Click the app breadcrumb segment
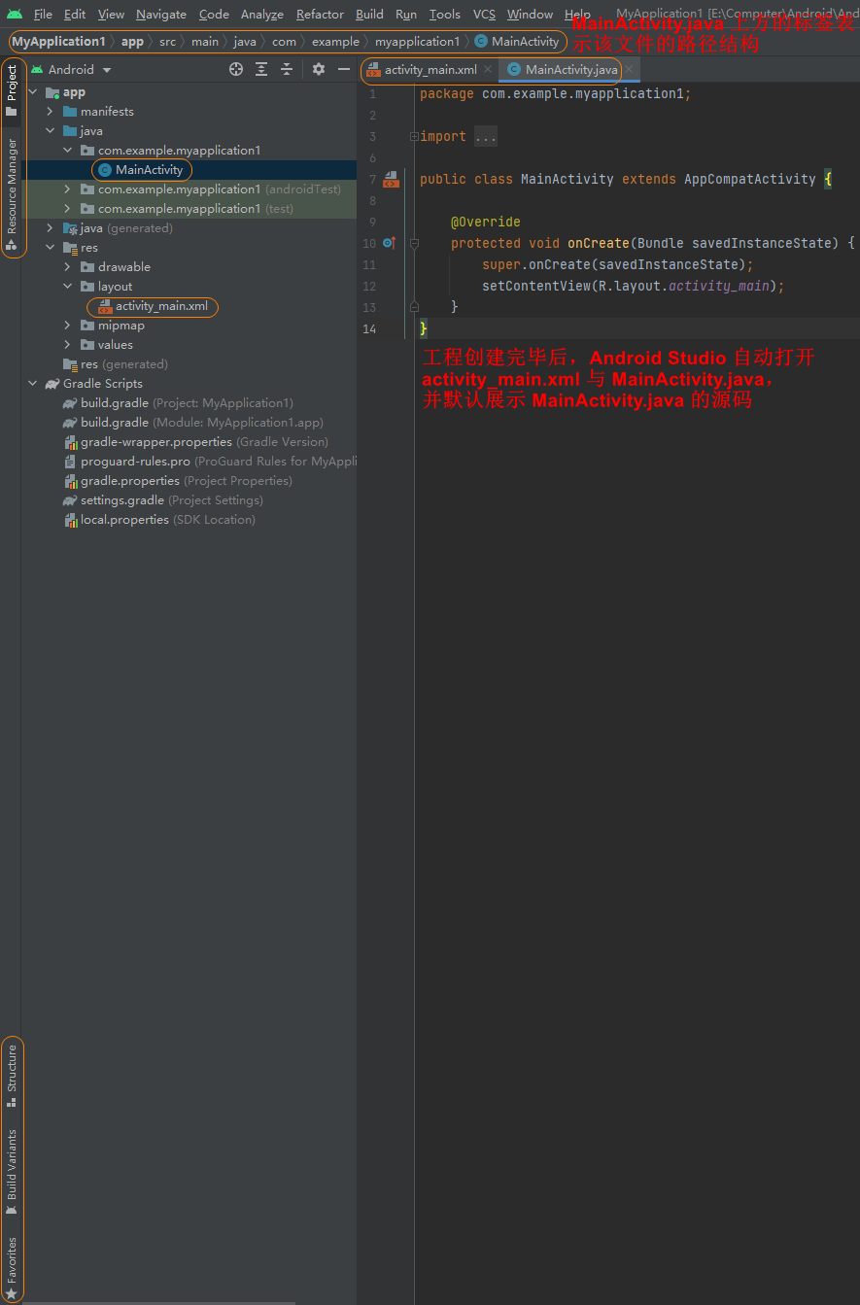The width and height of the screenshot is (860, 1305). 132,42
